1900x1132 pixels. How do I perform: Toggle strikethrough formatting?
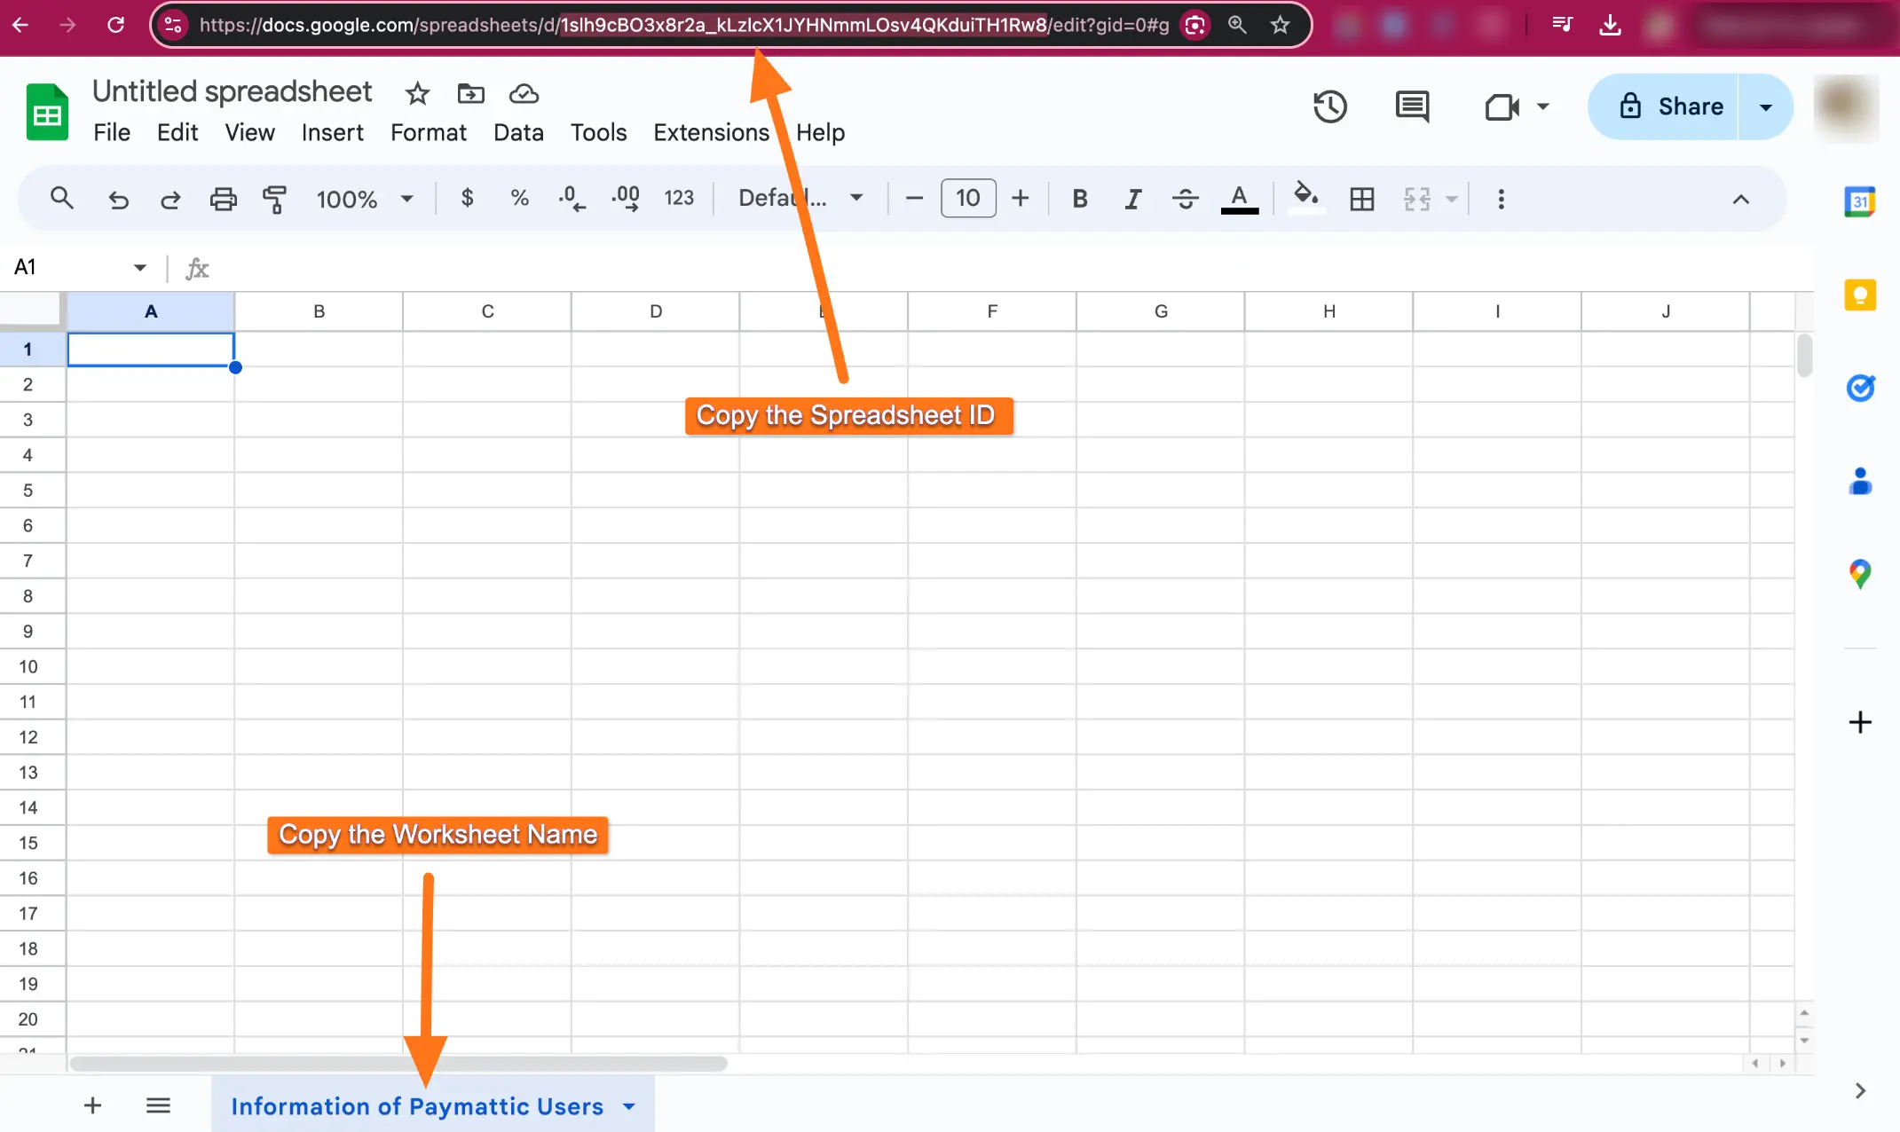(x=1185, y=199)
